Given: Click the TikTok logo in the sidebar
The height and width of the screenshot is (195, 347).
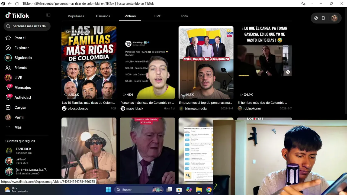Looking at the screenshot, I should [x=17, y=15].
